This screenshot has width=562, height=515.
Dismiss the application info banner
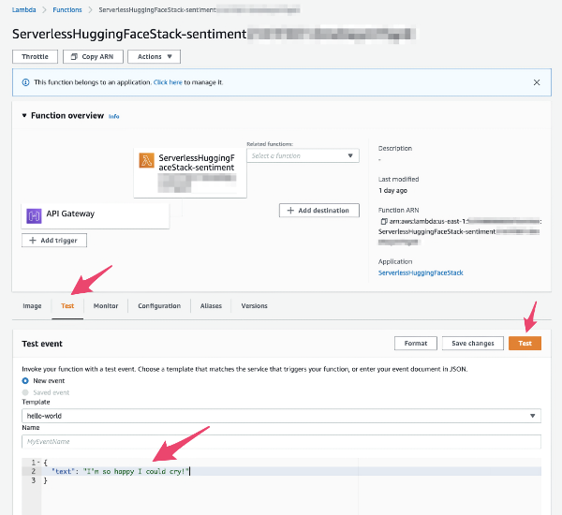tap(537, 82)
